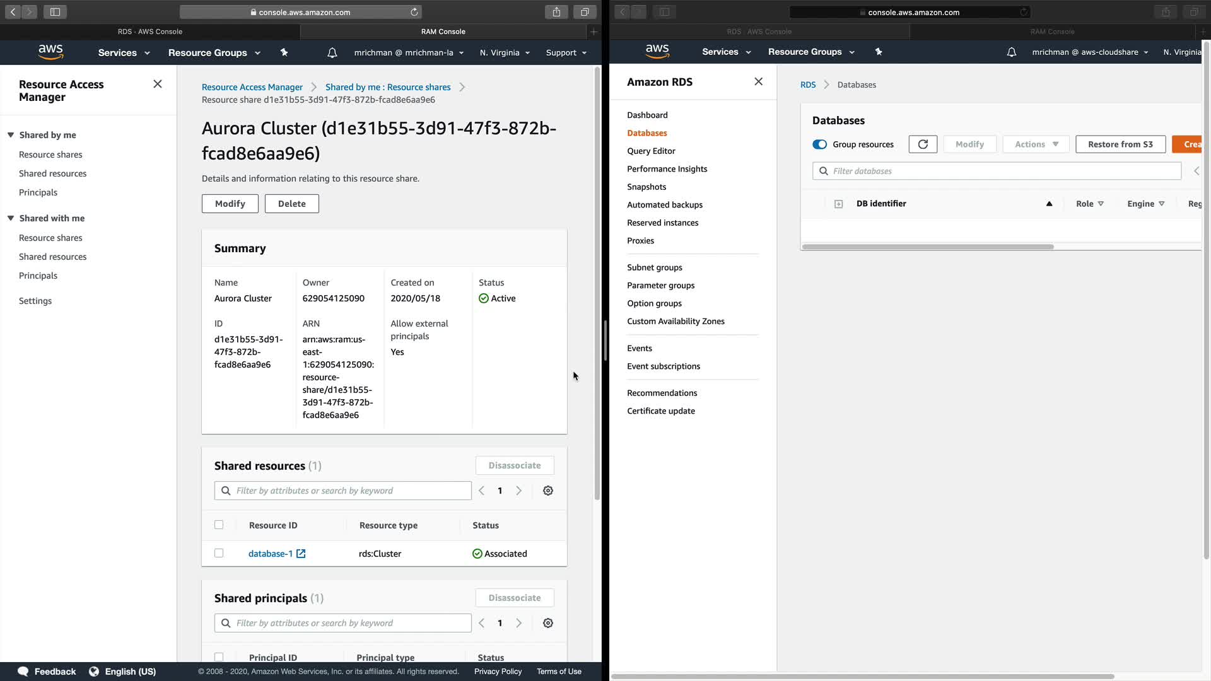Open Shared principals table settings gear
The image size is (1211, 681).
click(x=547, y=623)
